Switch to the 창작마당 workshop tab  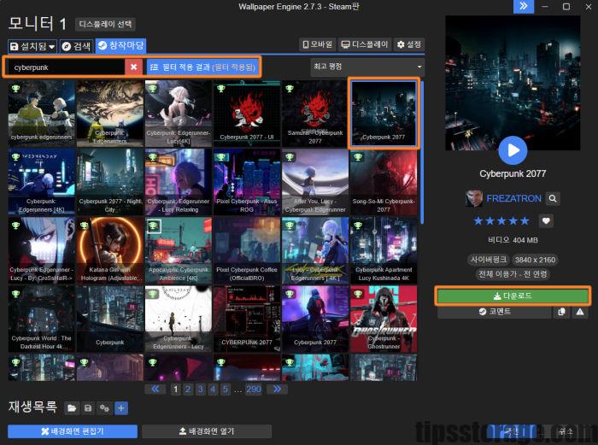[x=120, y=46]
